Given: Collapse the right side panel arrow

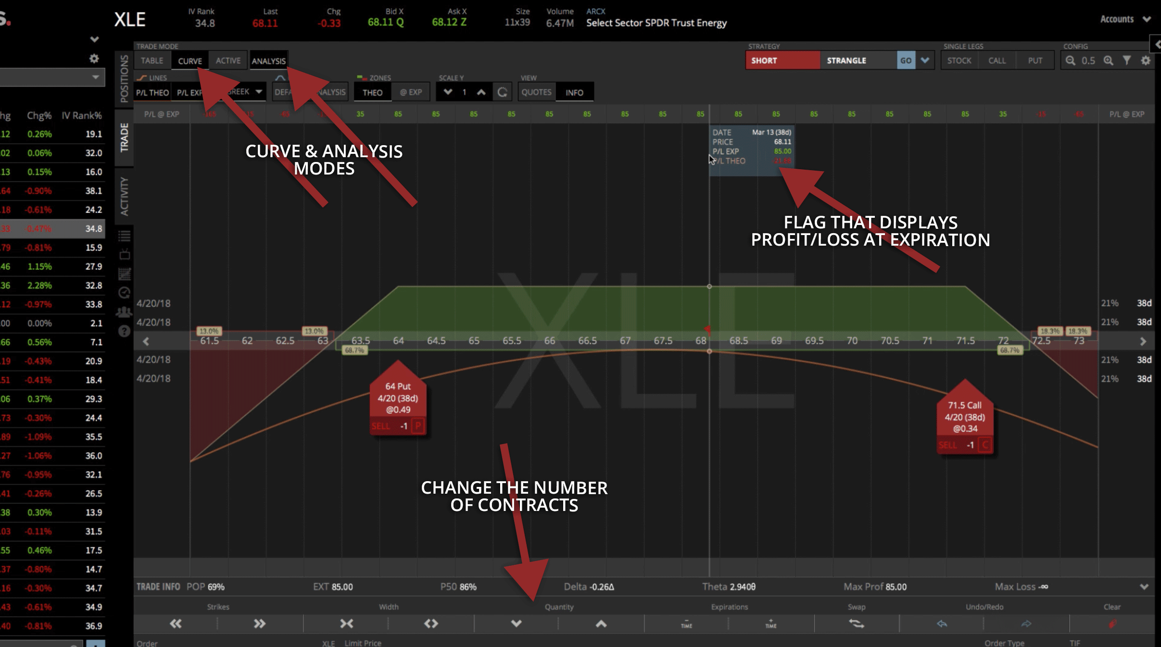Looking at the screenshot, I should [x=1156, y=45].
